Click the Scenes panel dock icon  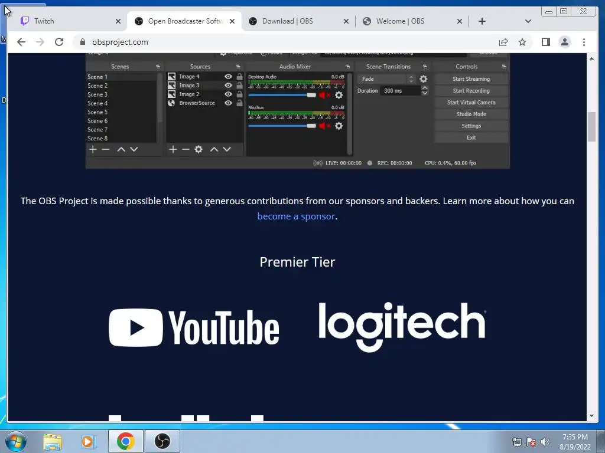point(158,67)
